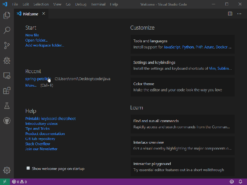Click the flask test icon in the sidebar
247x185 pixels.
pos(7,105)
